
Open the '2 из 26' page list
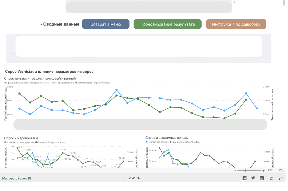(134, 178)
